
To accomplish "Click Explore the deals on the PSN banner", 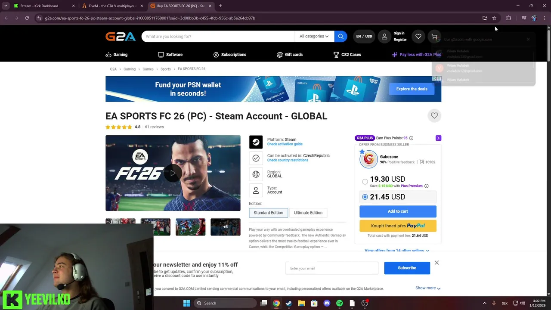I will (x=412, y=89).
